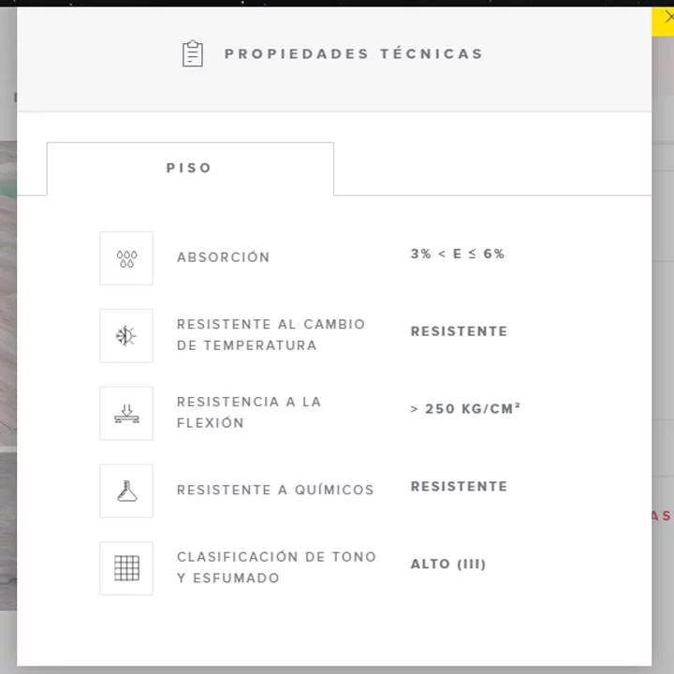Click the Resistente al Cambio de Temperatura label

click(x=271, y=334)
